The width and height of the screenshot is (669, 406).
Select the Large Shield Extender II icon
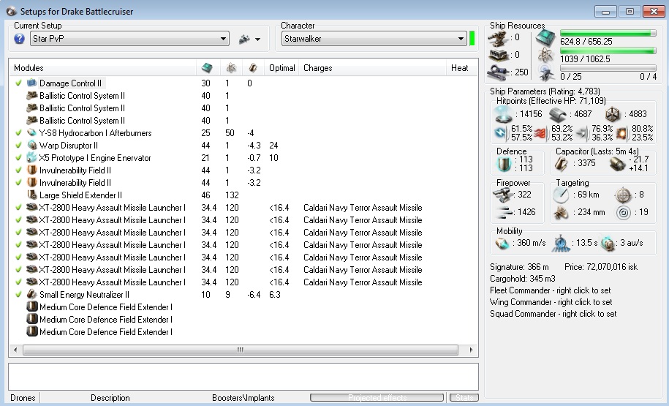(x=31, y=195)
